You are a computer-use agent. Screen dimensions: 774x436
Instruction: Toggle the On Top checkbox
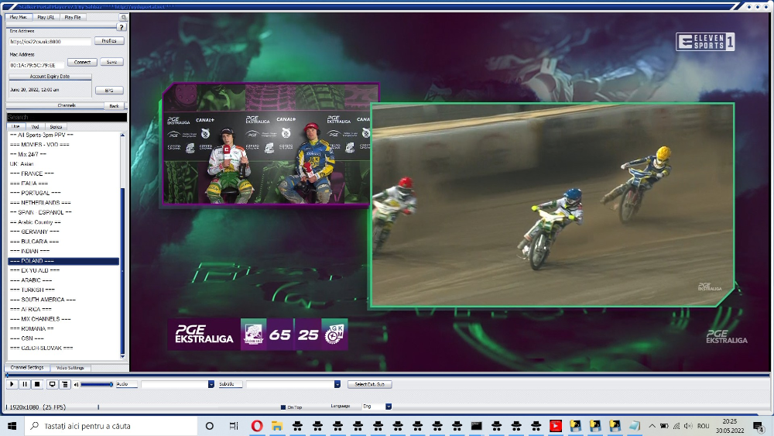tap(283, 407)
